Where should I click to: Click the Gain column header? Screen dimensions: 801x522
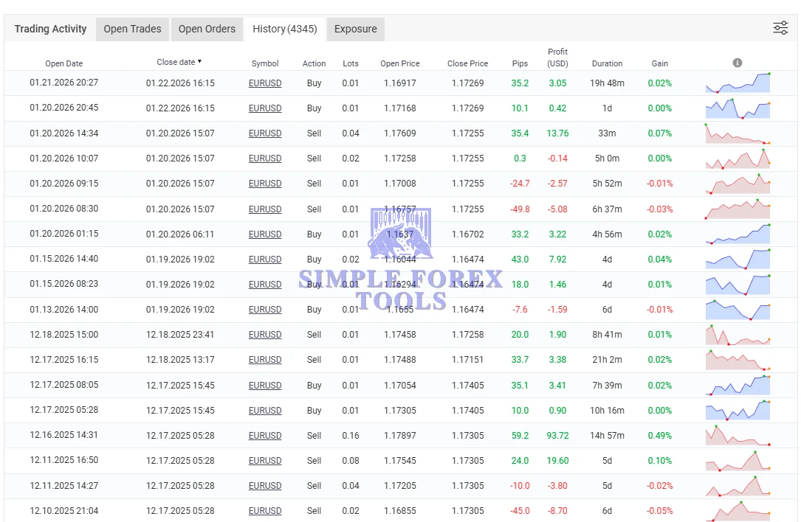click(x=659, y=63)
